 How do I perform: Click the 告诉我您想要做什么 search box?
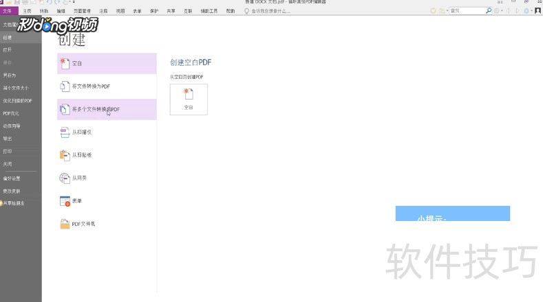275,11
